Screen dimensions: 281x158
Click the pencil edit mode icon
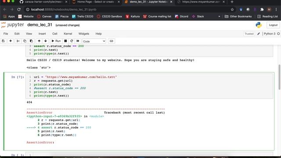[259, 34]
